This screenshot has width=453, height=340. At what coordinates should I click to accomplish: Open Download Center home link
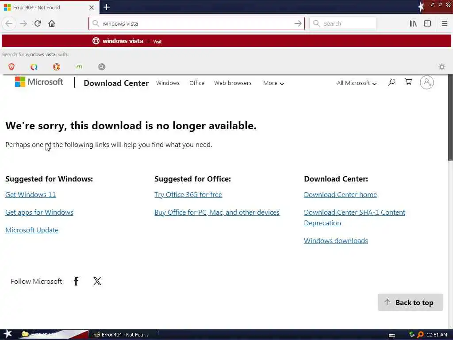pyautogui.click(x=340, y=195)
